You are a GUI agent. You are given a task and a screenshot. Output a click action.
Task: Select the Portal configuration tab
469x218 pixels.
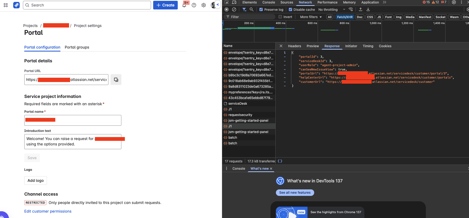42,47
